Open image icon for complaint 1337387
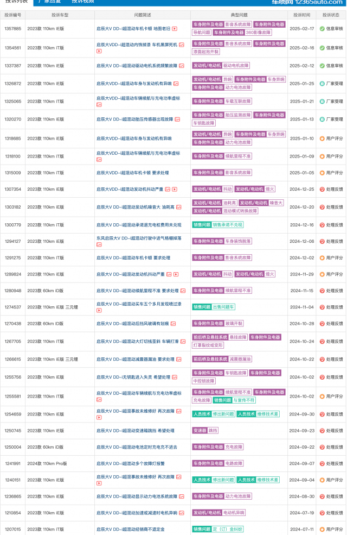The width and height of the screenshot is (347, 535). point(182,66)
